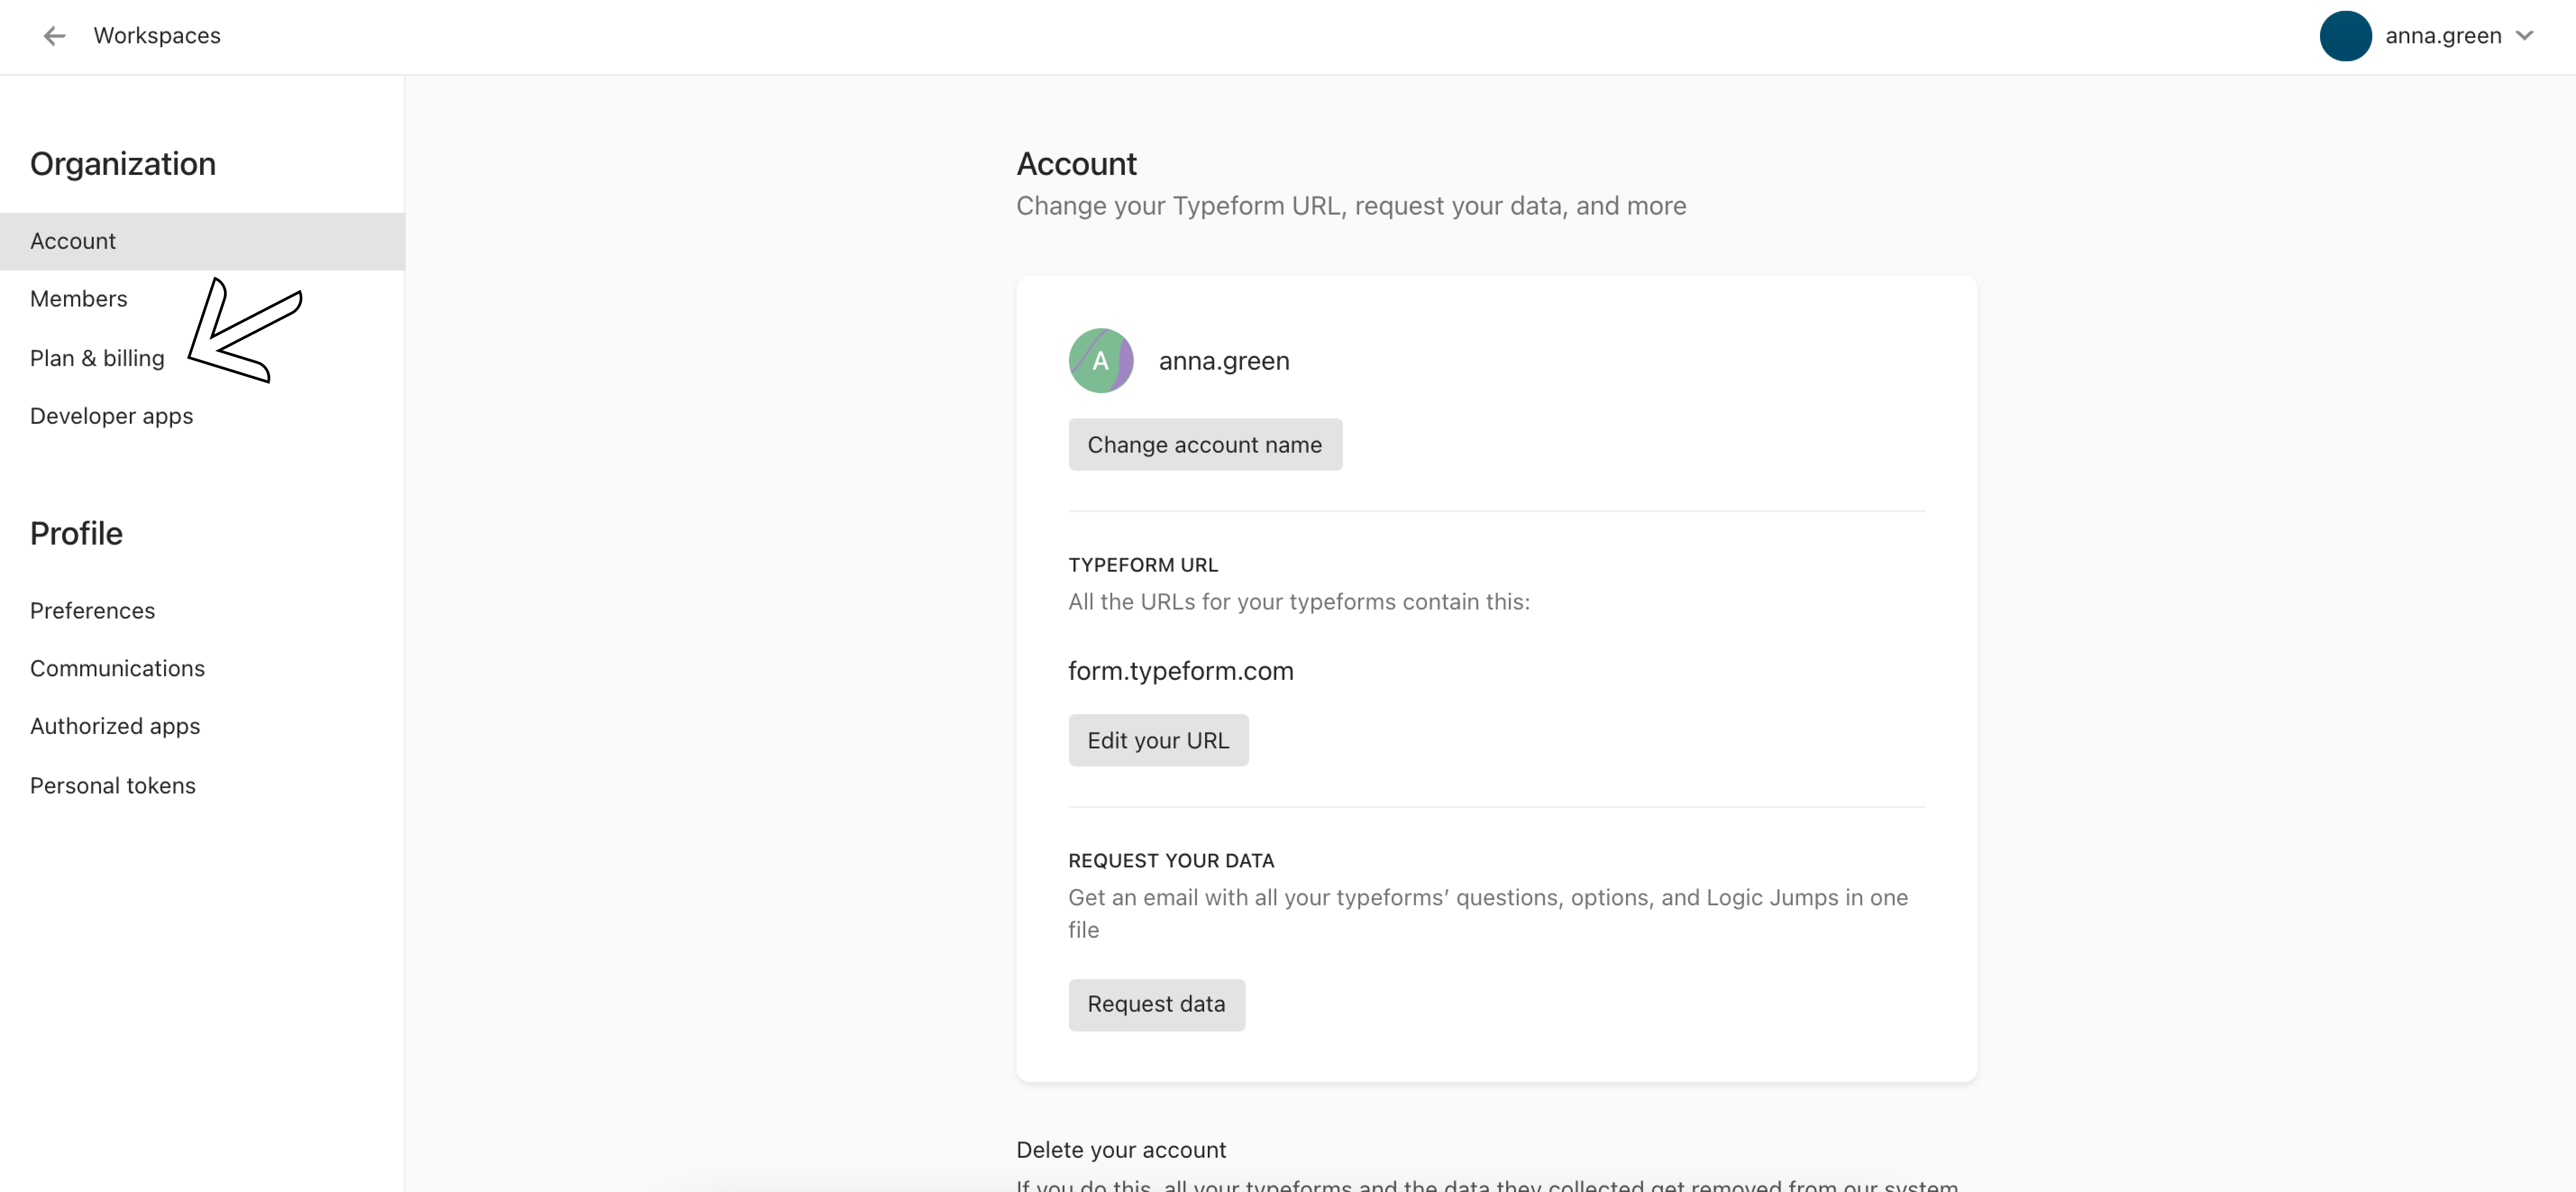Open Developer apps settings
2576x1192 pixels.
point(111,416)
